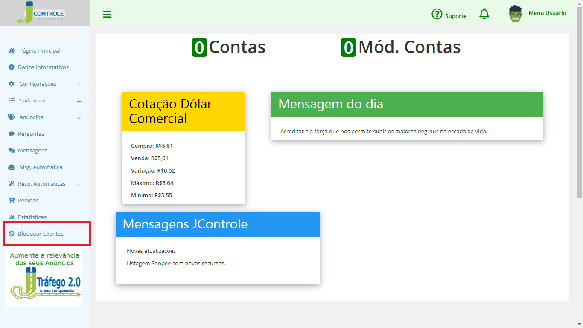Click the hamburger menu icon in header
This screenshot has height=328, width=583.
(107, 15)
